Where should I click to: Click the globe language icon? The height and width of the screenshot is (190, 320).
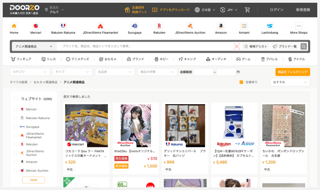click(197, 10)
